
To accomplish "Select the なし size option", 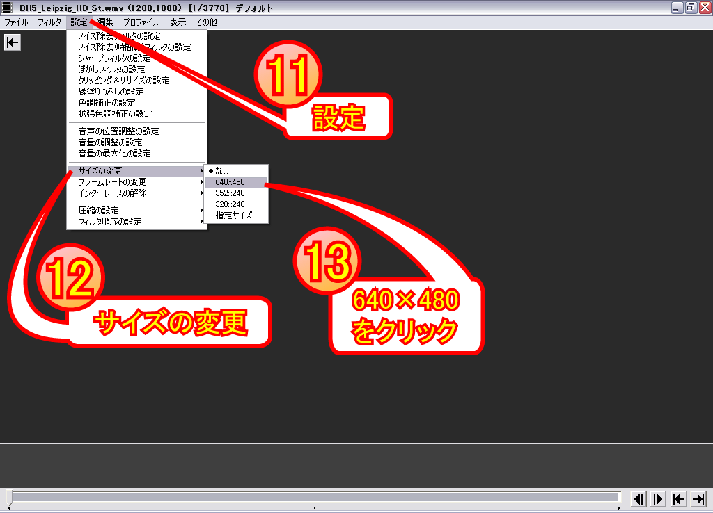I will coord(223,170).
